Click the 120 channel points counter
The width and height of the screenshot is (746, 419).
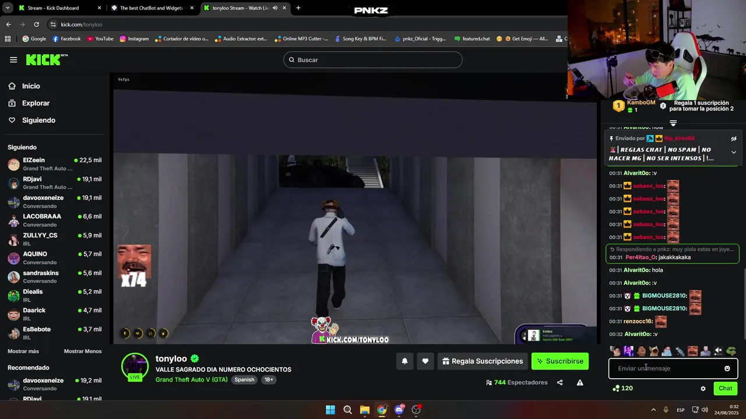click(622, 388)
